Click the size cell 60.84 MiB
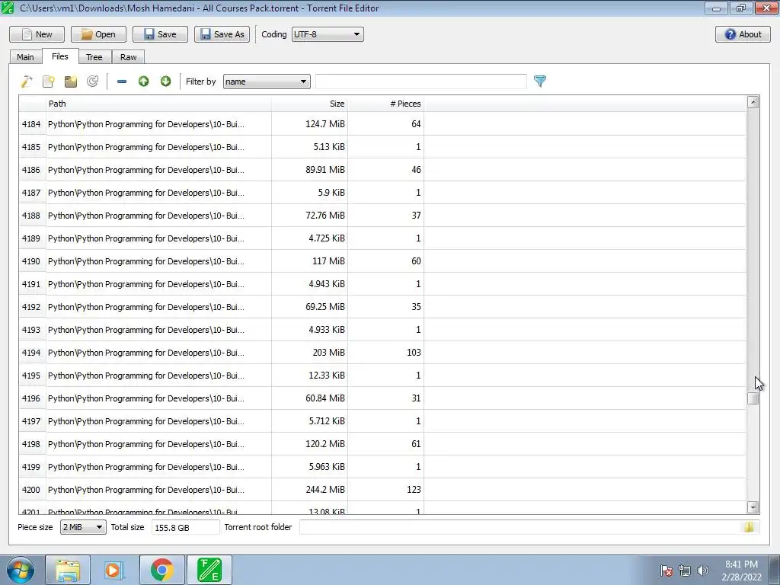 click(x=309, y=398)
